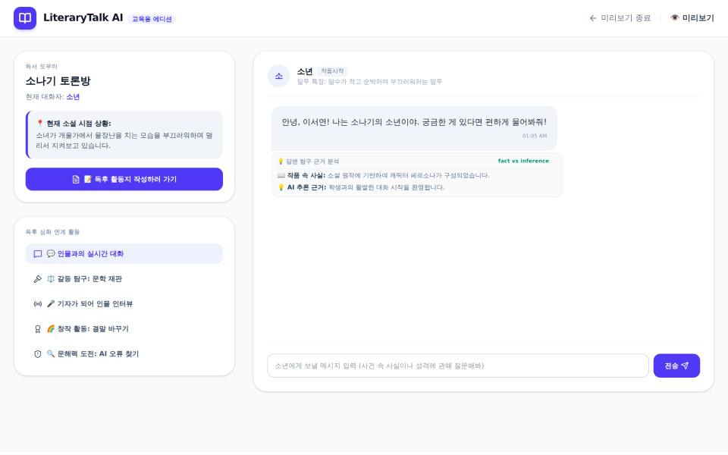Click the 교육용 에디션 badge
Viewport: 728px width, 455px height.
coord(152,19)
